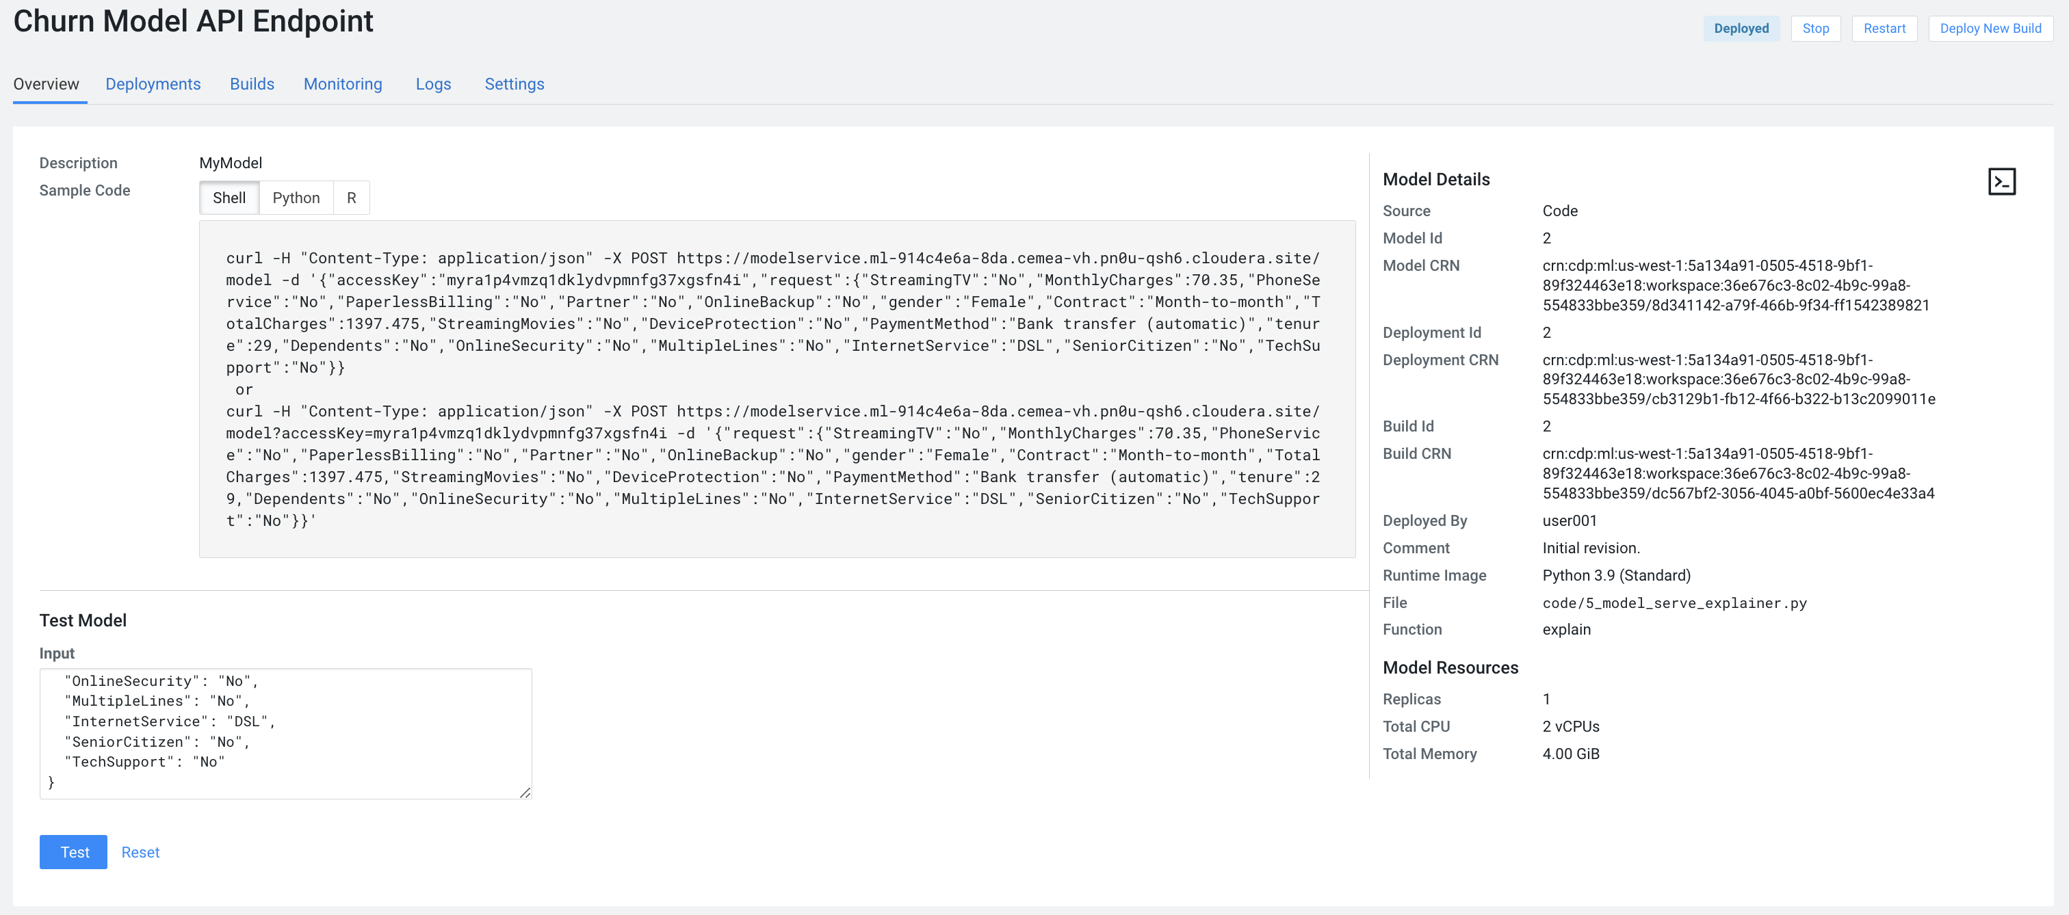Open the Settings tab
Image resolution: width=2069 pixels, height=915 pixels.
click(514, 84)
